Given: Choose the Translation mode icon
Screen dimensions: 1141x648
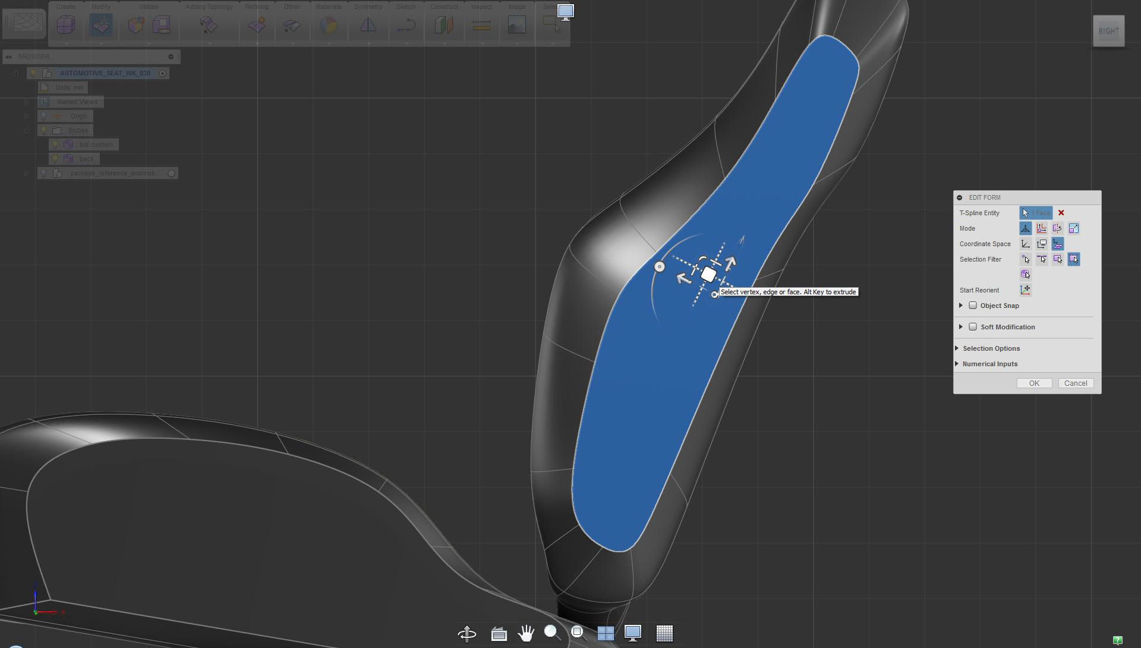Looking at the screenshot, I should pyautogui.click(x=1042, y=228).
